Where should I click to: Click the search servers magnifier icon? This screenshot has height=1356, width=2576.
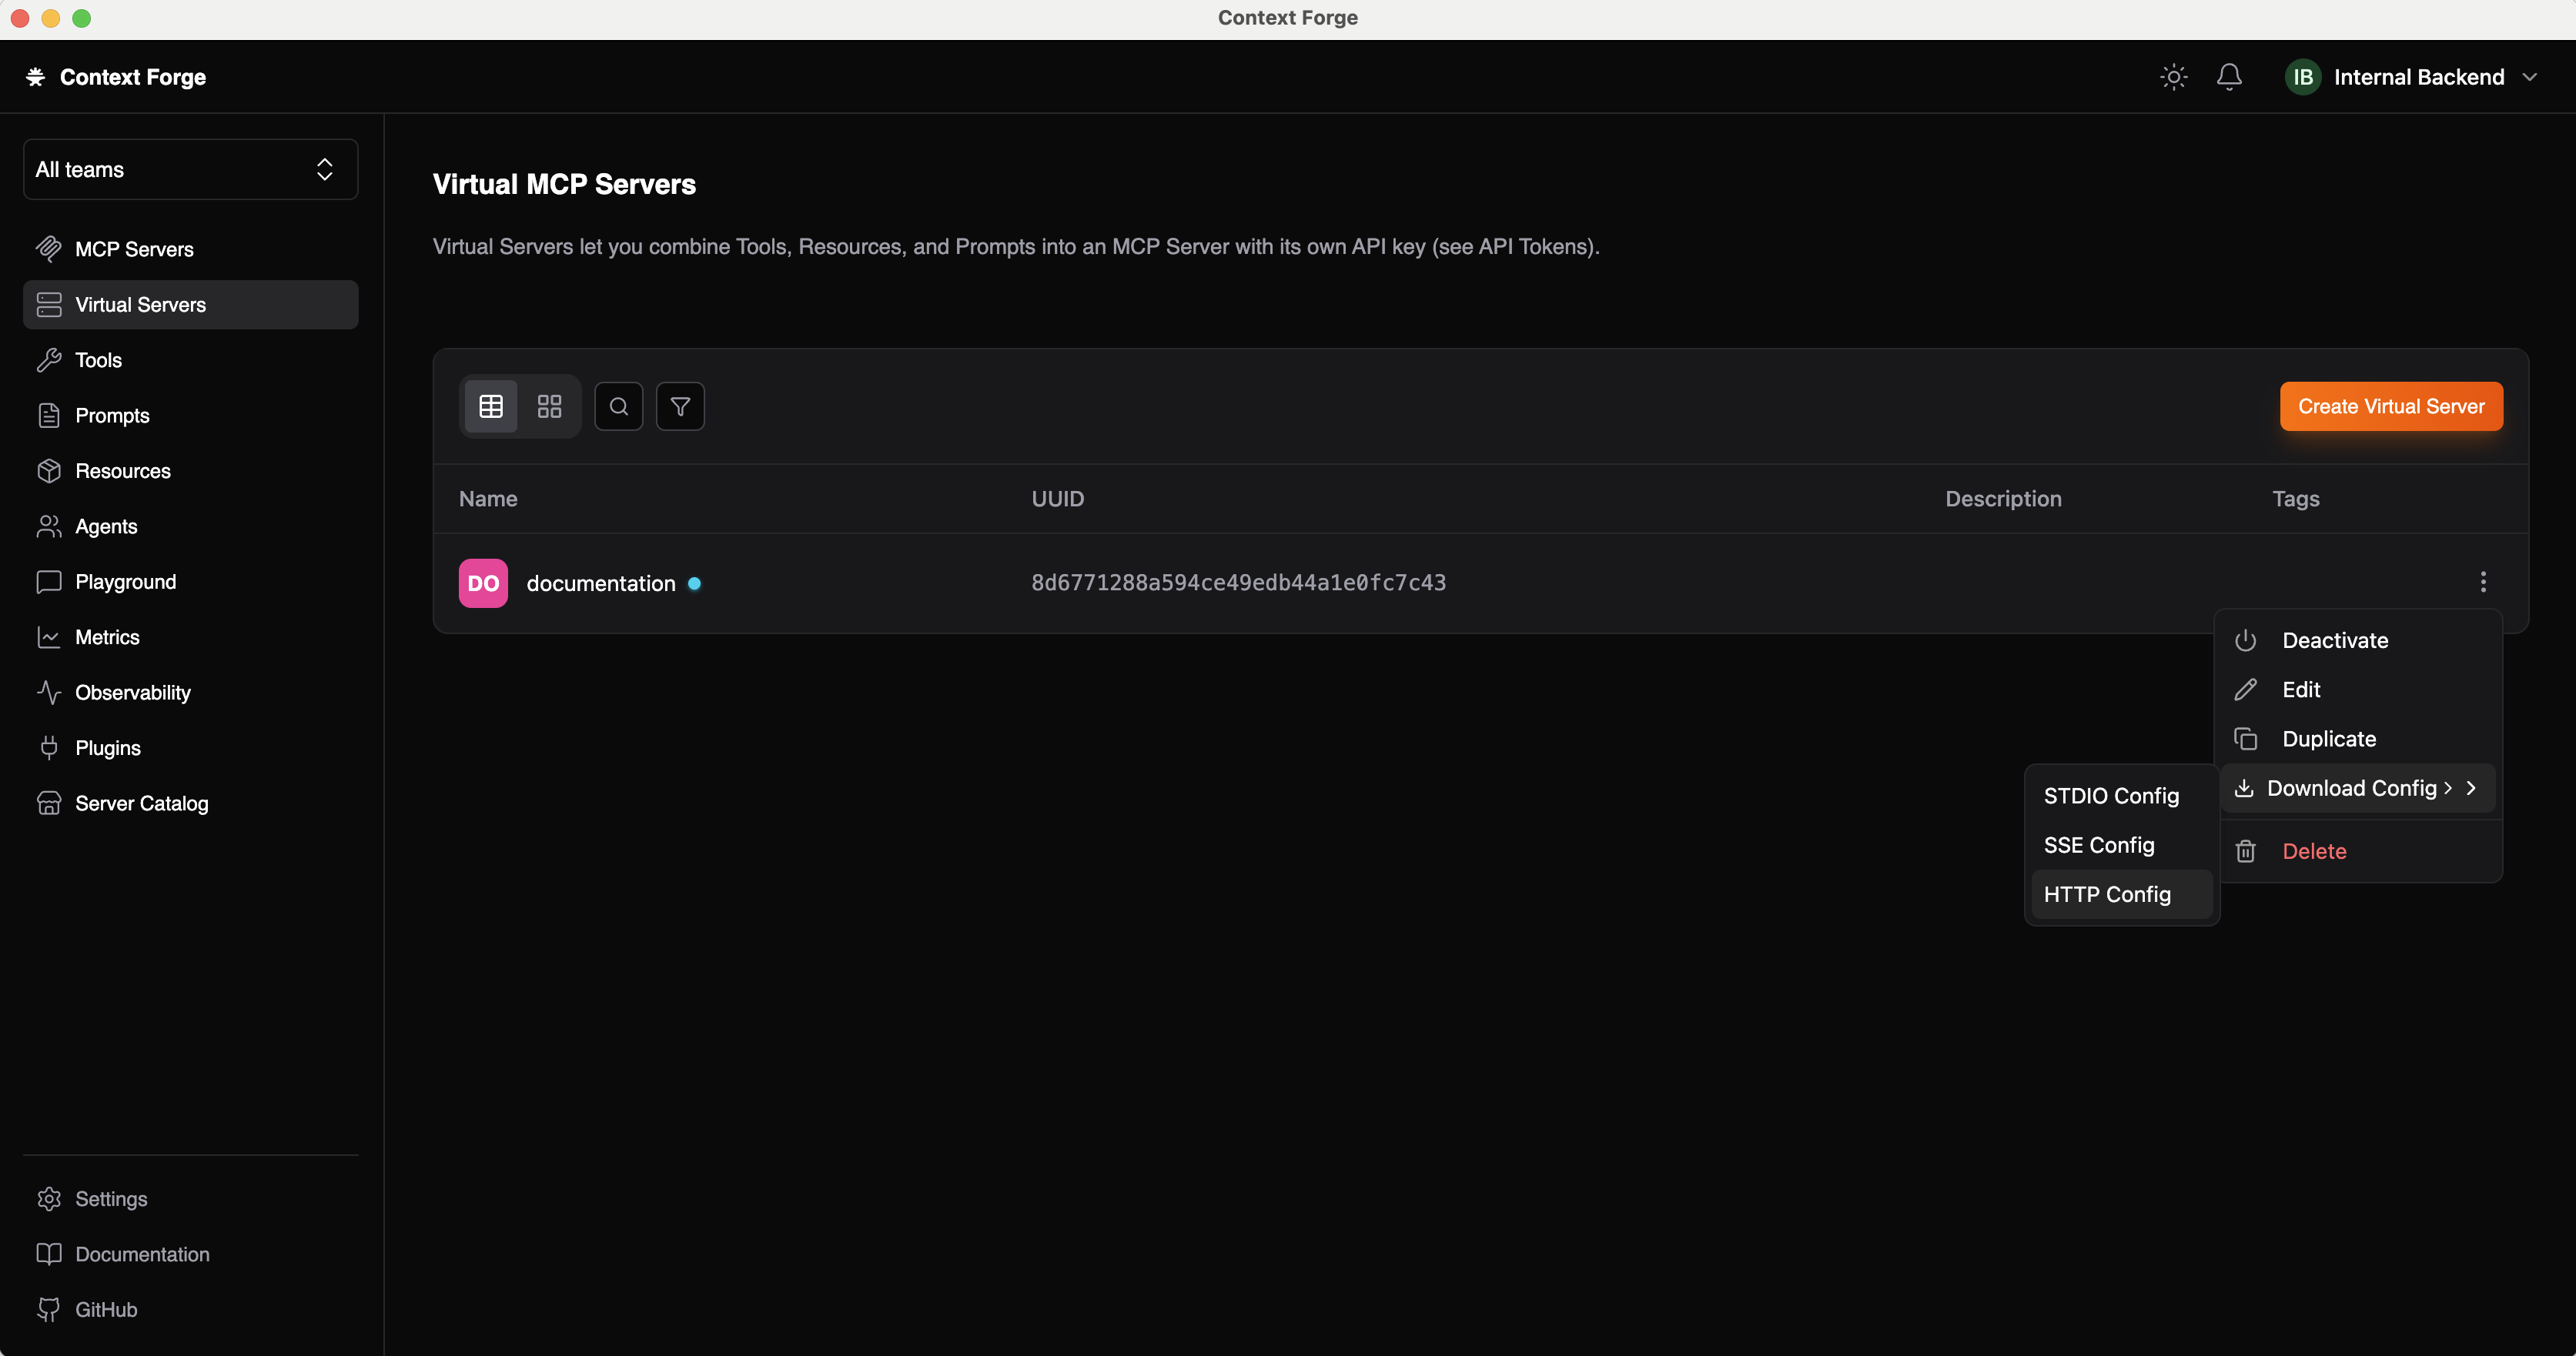[619, 406]
